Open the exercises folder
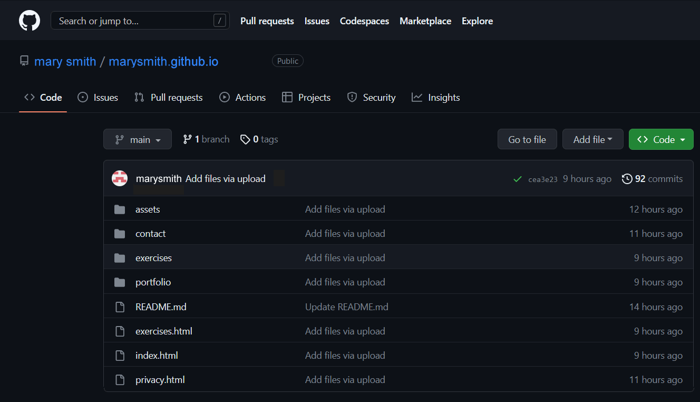This screenshot has height=402, width=700. click(153, 258)
